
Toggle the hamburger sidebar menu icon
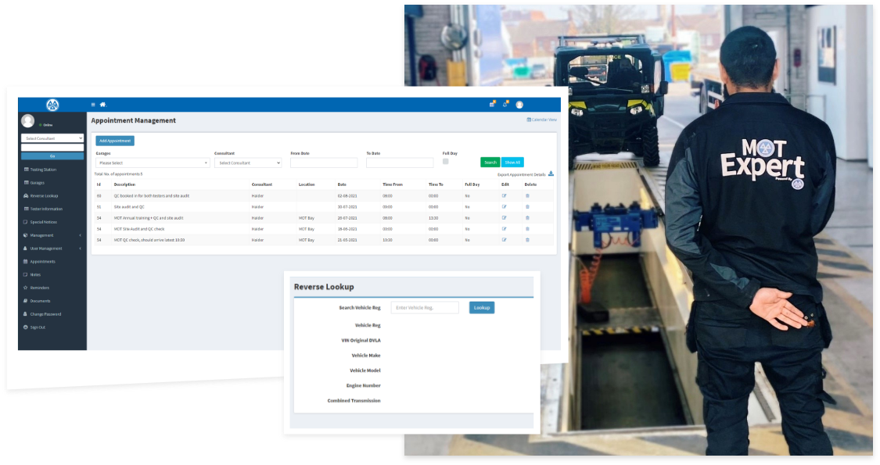[x=93, y=104]
